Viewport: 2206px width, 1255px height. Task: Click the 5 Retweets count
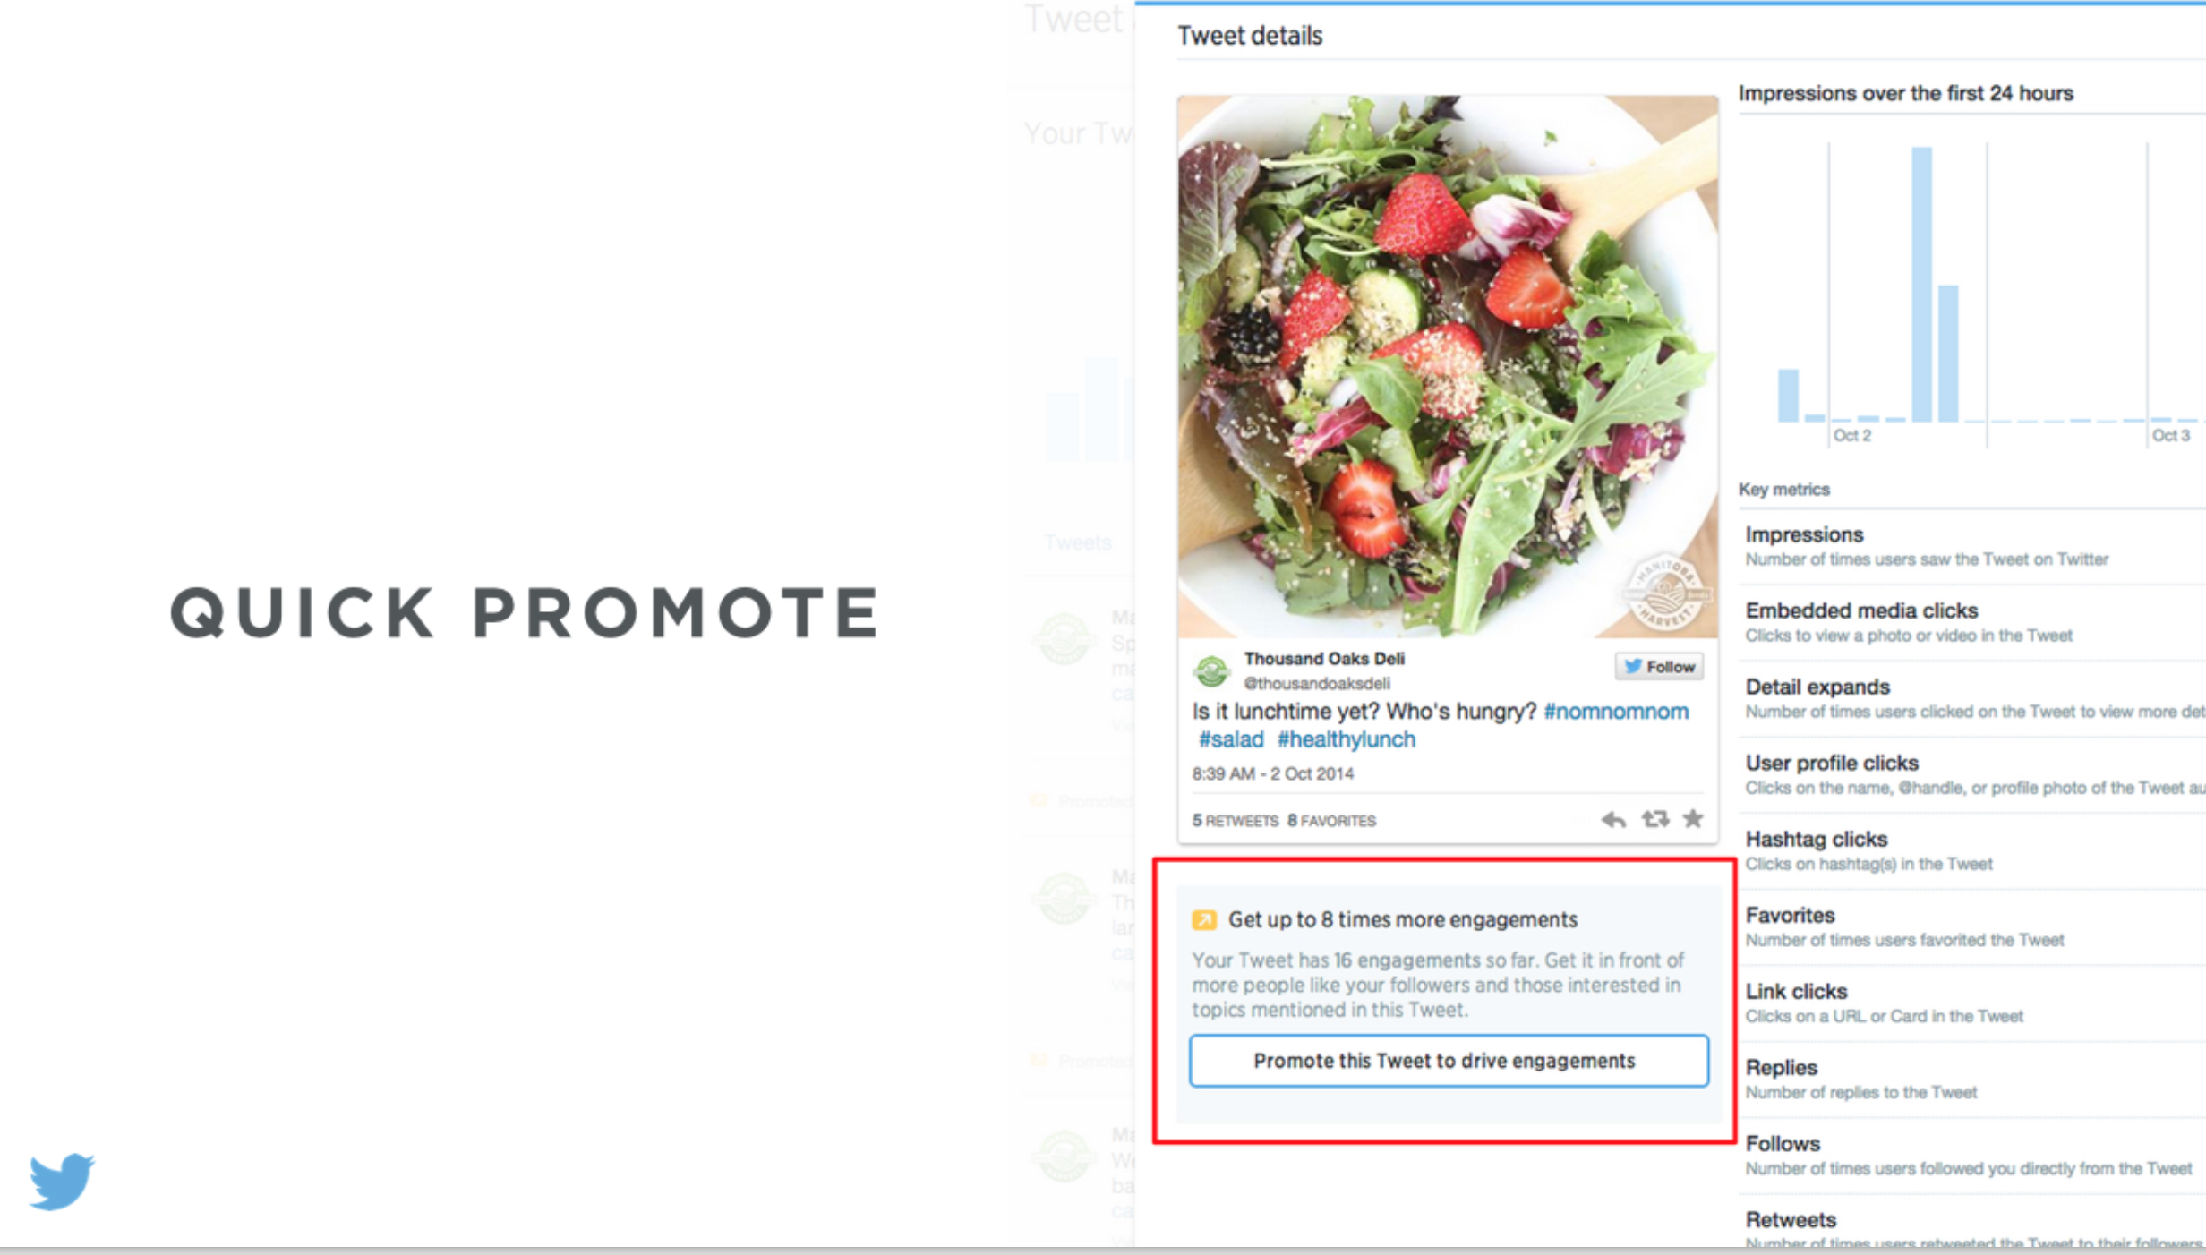[1235, 821]
